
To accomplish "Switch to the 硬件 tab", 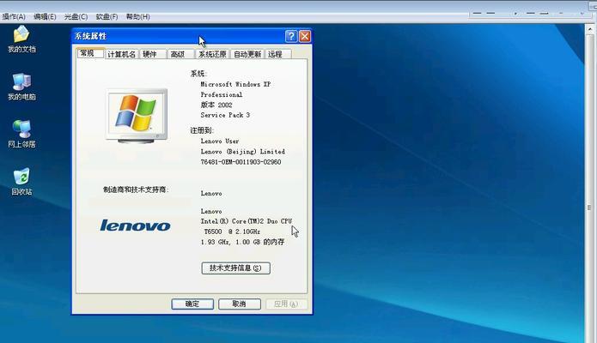I will 152,54.
